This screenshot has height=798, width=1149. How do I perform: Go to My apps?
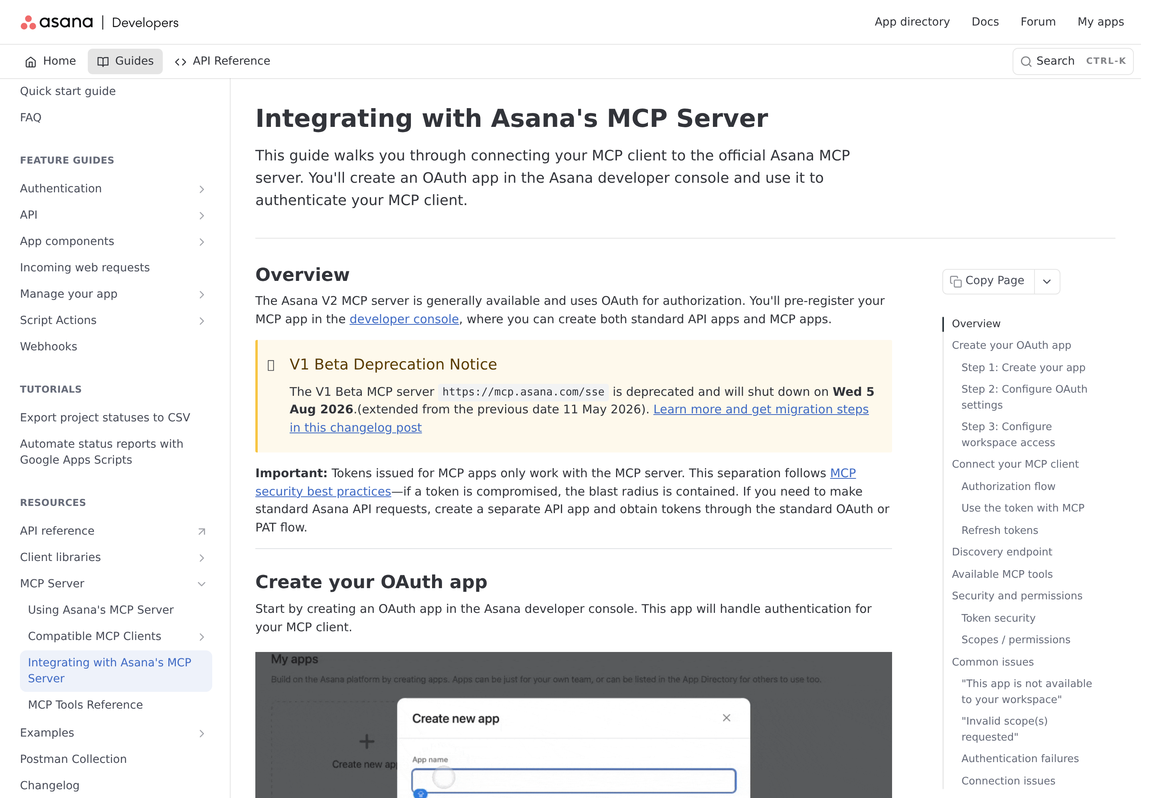click(1100, 22)
